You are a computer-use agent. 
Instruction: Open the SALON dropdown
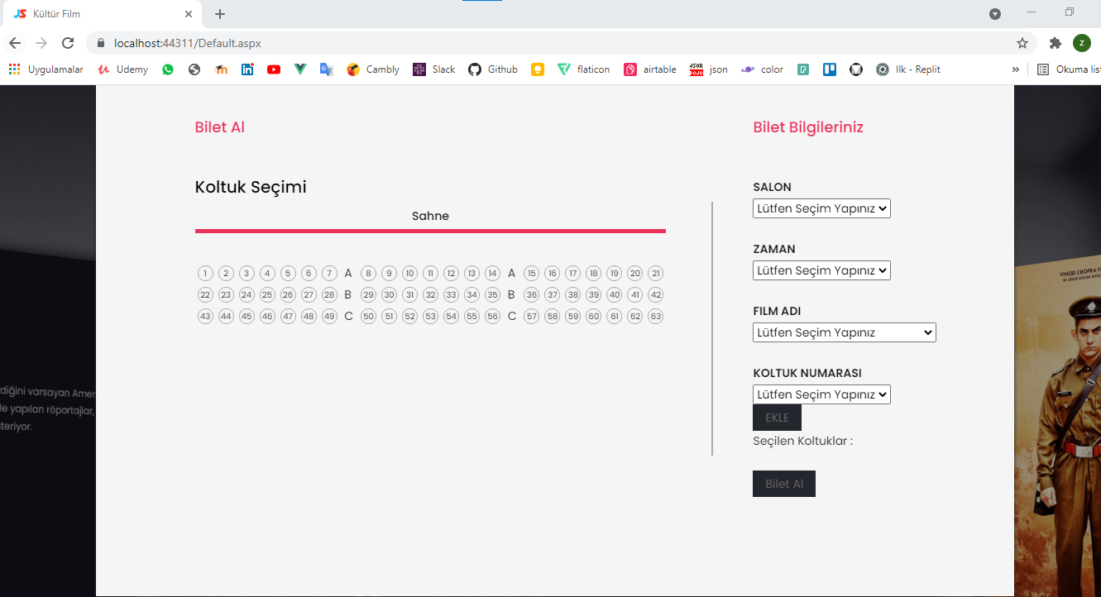click(x=821, y=208)
